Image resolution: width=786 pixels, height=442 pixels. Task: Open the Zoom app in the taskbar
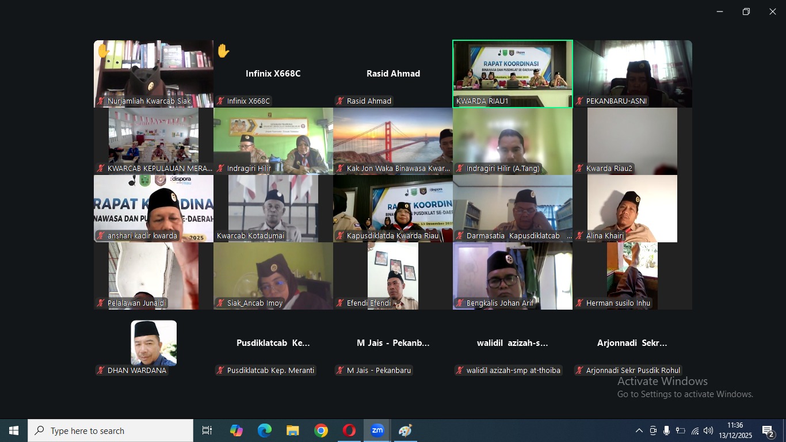[377, 430]
